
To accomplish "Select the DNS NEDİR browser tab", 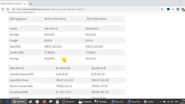I will click(x=12, y=4).
